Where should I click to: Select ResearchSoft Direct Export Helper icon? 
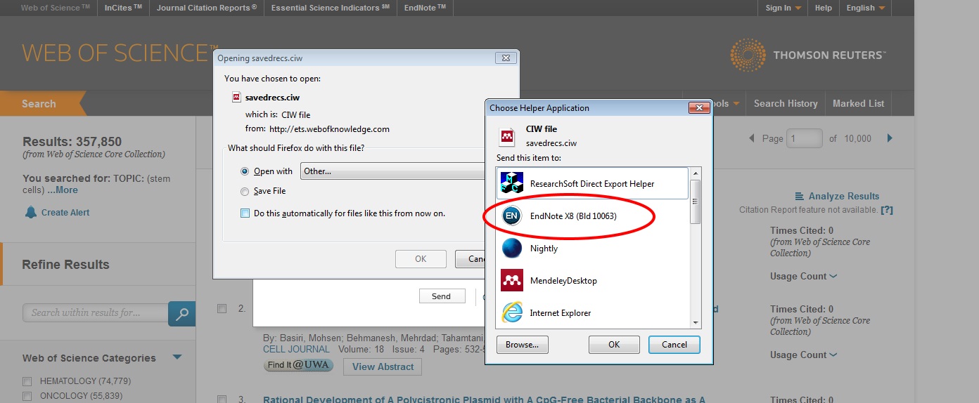(512, 183)
